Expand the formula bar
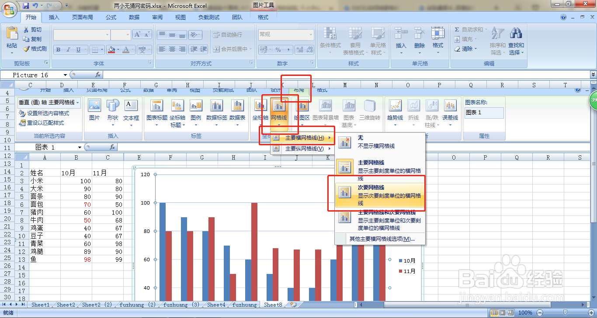The image size is (597, 318). (593, 75)
